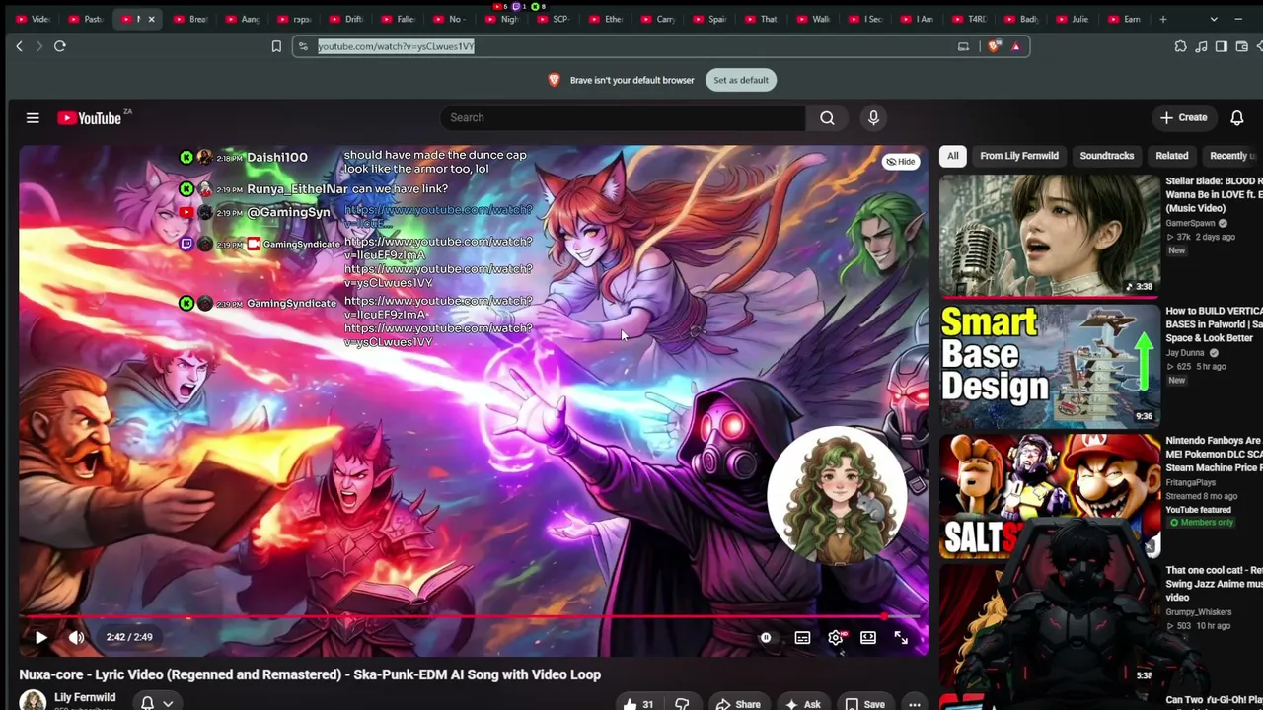
Task: Open the browser extensions puzzle icon
Action: pyautogui.click(x=1180, y=46)
